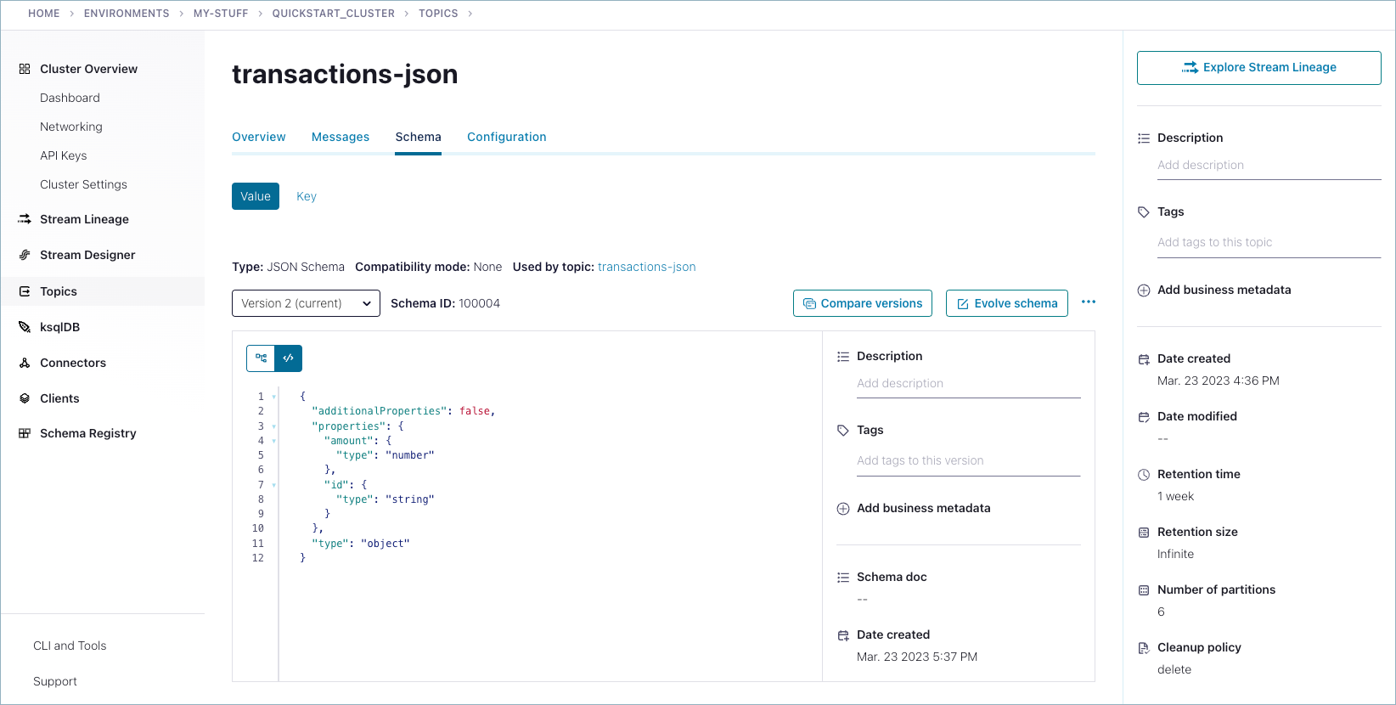Click plus icon for topic business metadata
Screen dimensions: 1396x705
[1144, 290]
